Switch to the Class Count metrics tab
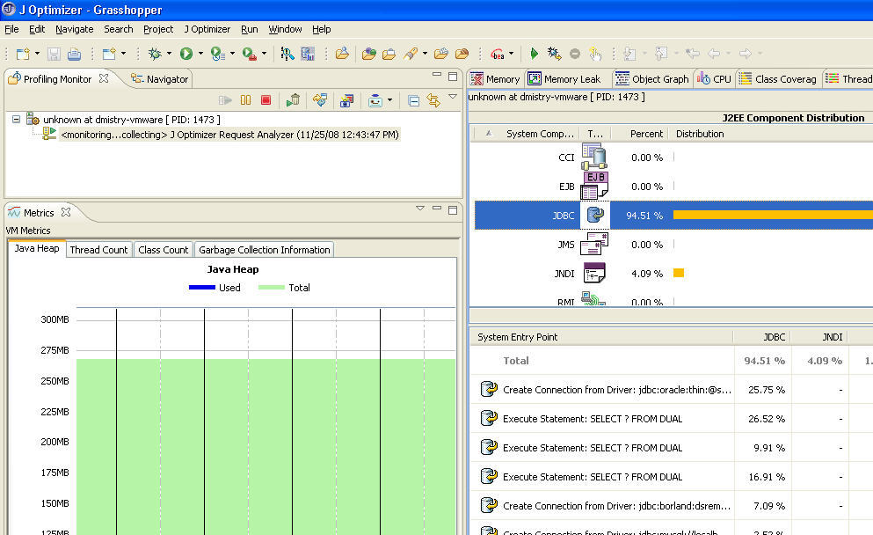 164,250
